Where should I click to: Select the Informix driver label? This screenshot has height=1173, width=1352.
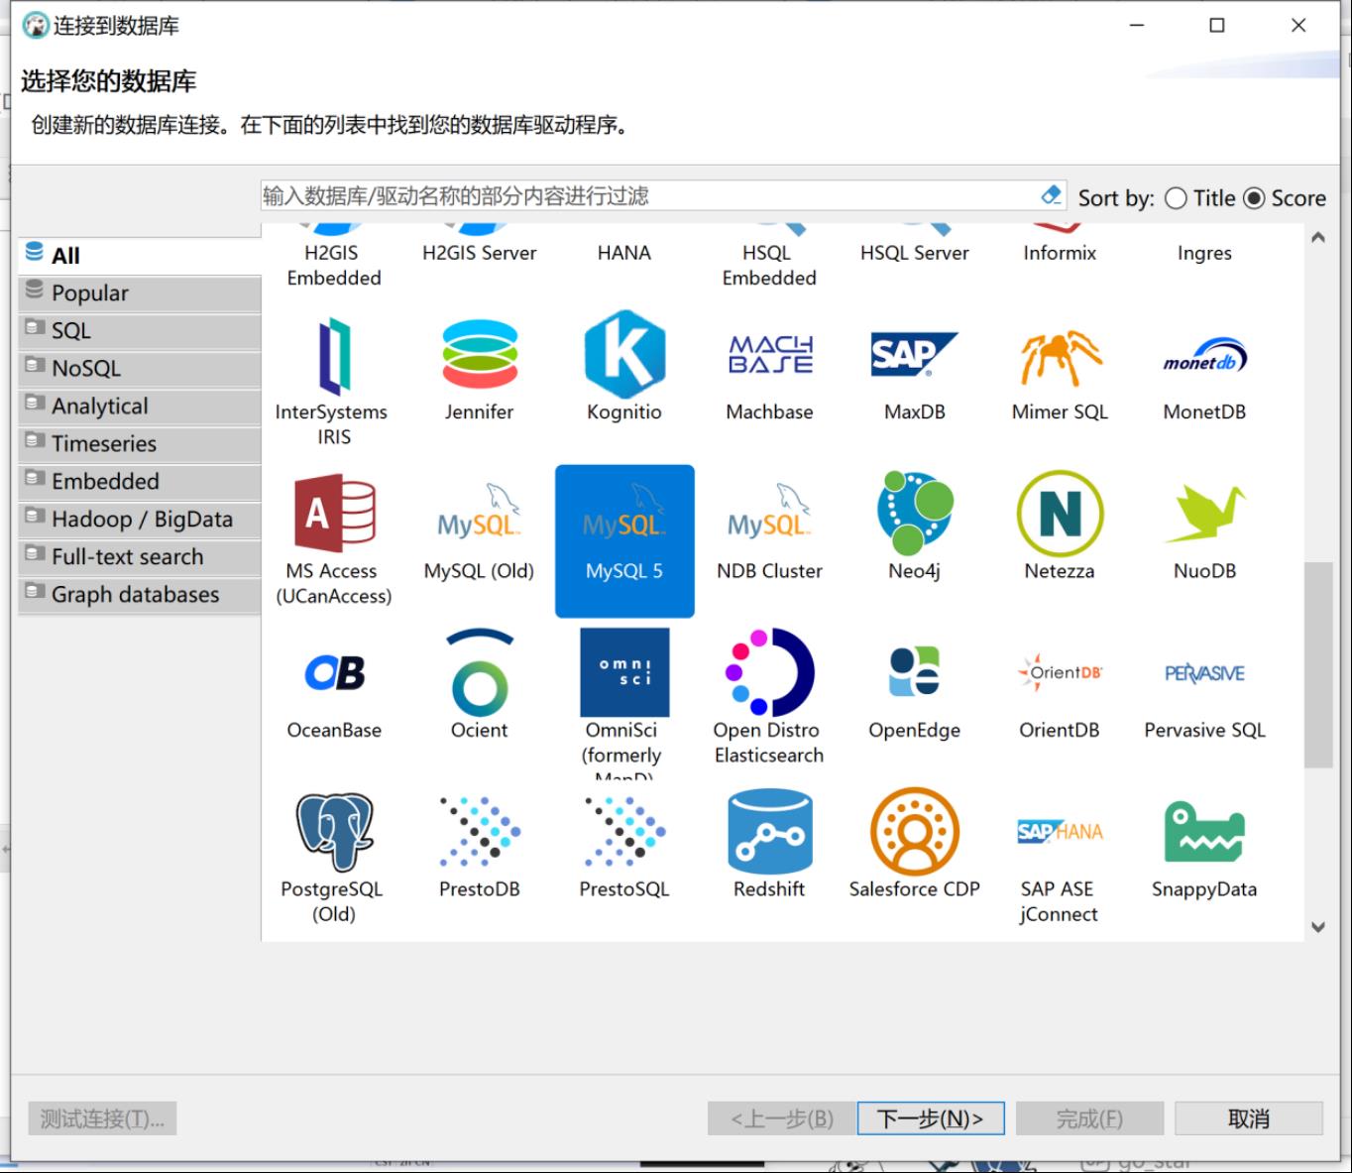pos(1060,253)
